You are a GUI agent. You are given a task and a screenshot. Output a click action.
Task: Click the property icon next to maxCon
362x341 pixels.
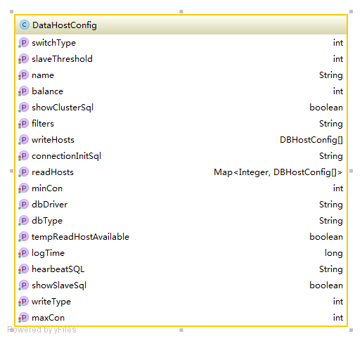[23, 318]
